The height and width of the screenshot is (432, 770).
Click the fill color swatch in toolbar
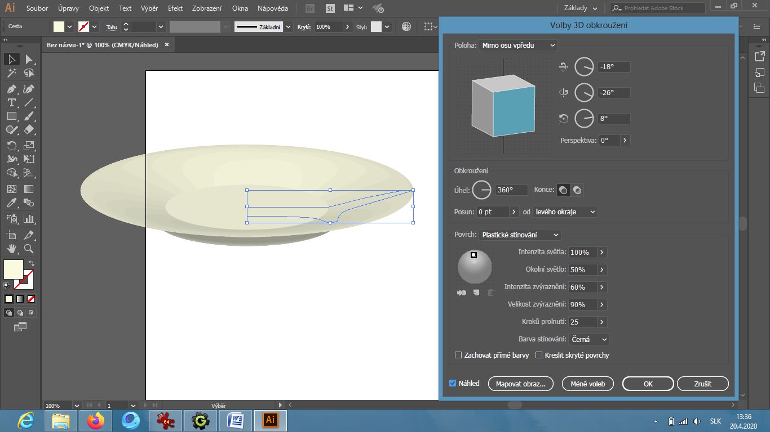[14, 269]
